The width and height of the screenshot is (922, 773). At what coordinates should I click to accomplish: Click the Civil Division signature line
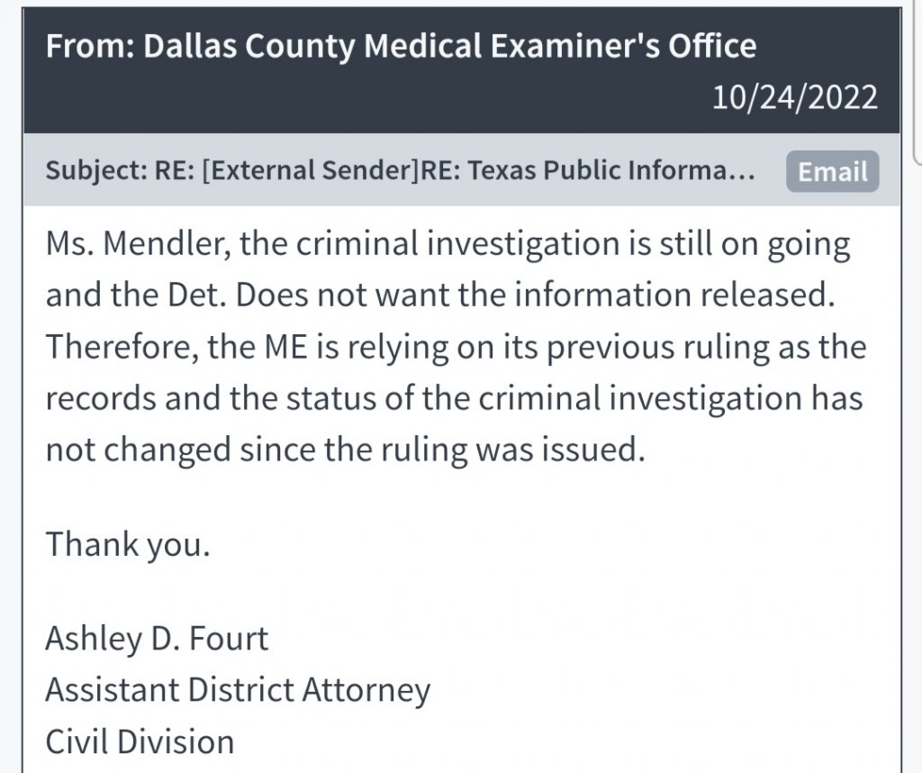coord(140,741)
